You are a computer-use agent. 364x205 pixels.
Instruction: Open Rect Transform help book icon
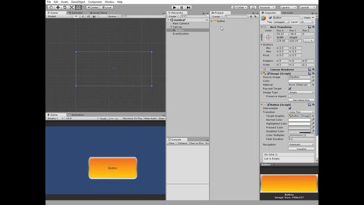(x=309, y=27)
